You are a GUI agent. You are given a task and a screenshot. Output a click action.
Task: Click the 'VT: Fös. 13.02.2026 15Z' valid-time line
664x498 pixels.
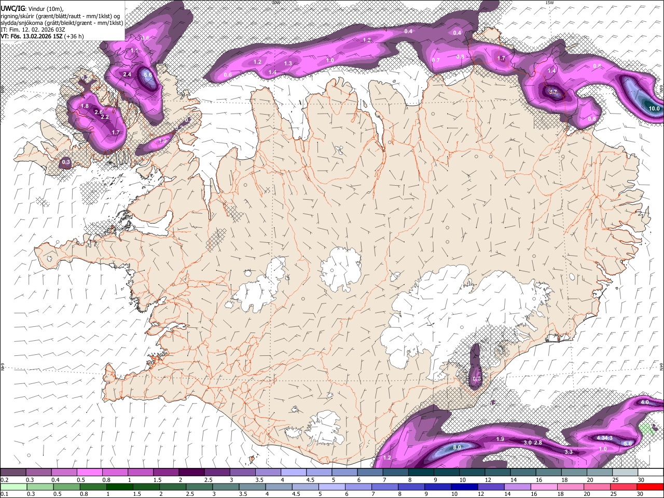tap(32, 36)
